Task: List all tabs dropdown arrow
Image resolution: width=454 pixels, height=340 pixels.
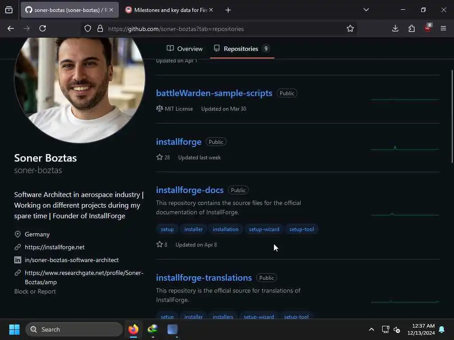Action: pyautogui.click(x=366, y=10)
